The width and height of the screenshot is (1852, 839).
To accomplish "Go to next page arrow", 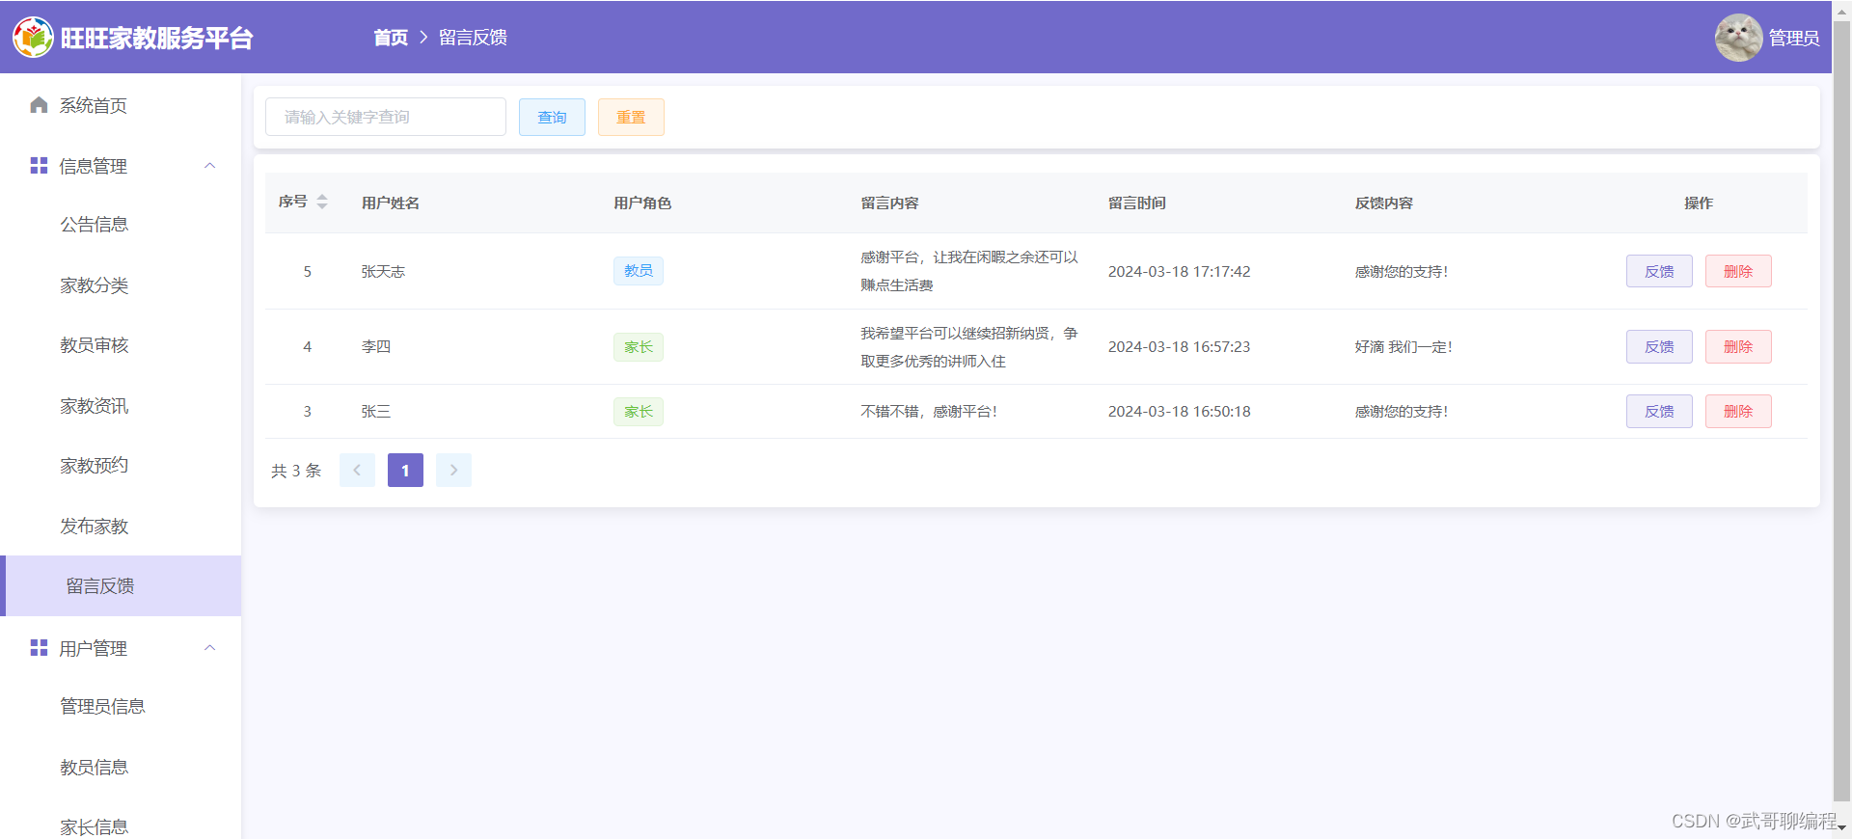I will pyautogui.click(x=453, y=471).
